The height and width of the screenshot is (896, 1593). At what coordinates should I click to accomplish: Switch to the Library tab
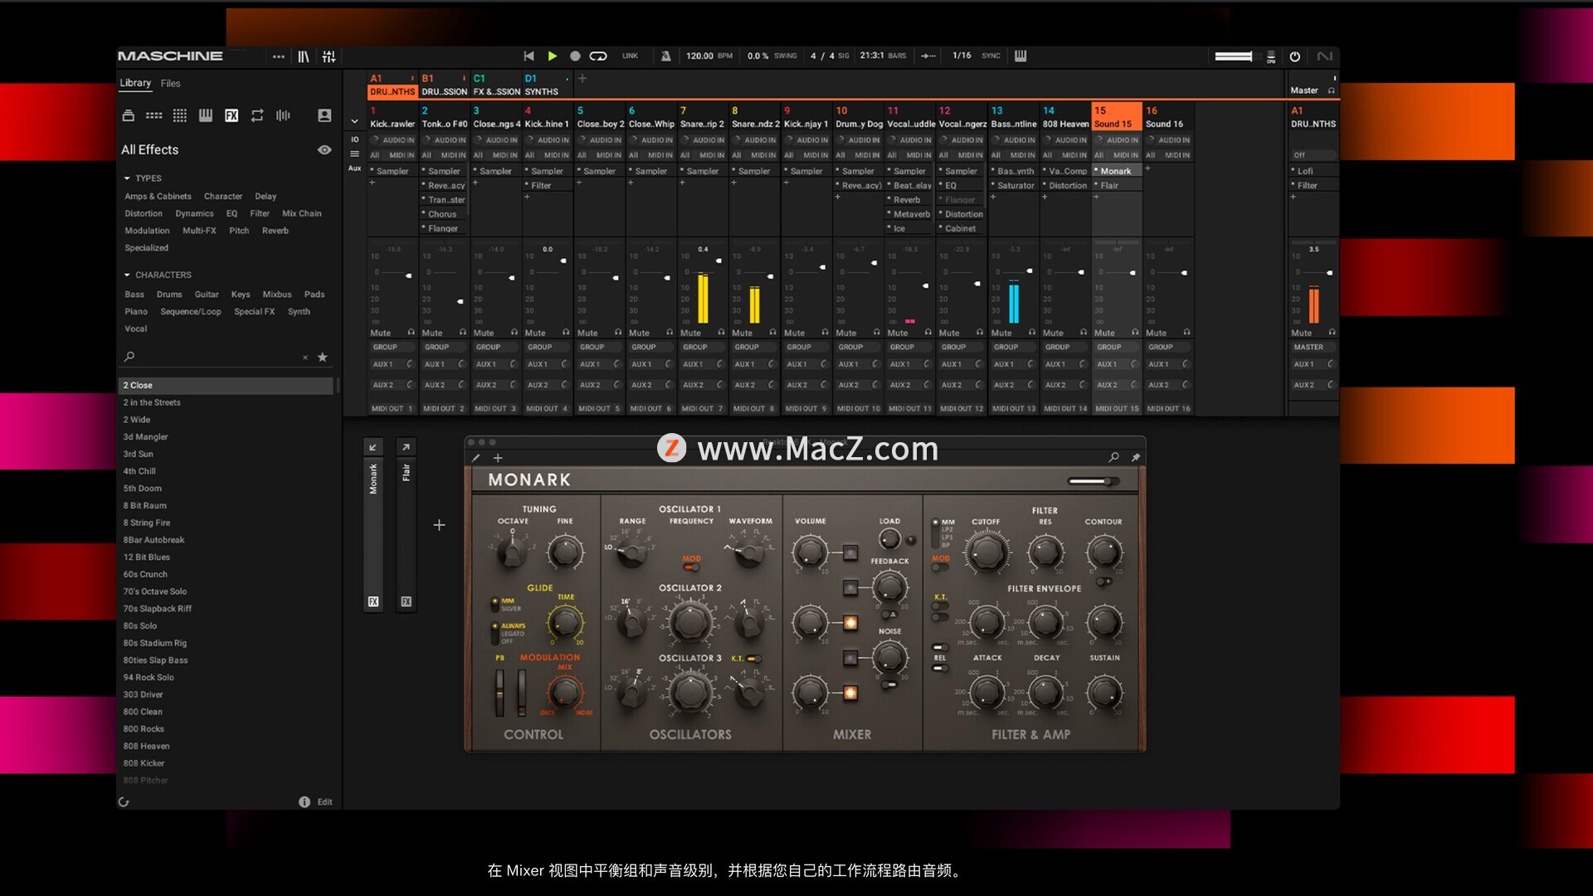click(x=135, y=83)
